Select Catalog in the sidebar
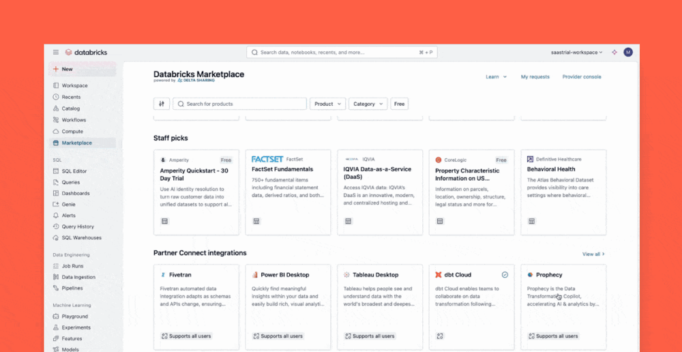The image size is (682, 352). pos(83,108)
